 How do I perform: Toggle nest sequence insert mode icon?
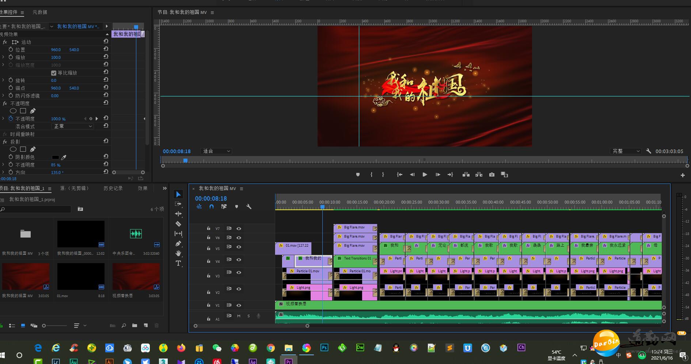(x=199, y=206)
